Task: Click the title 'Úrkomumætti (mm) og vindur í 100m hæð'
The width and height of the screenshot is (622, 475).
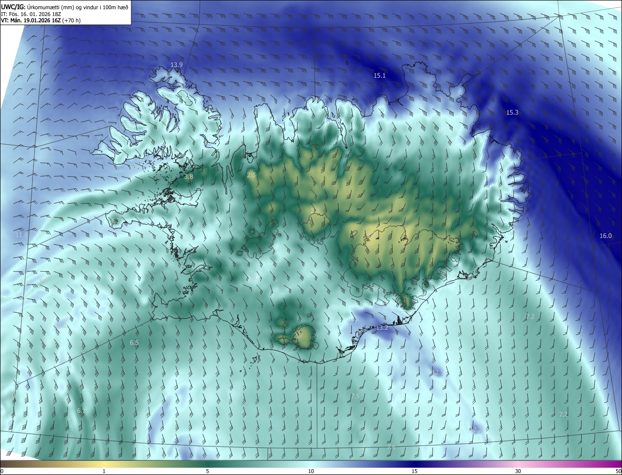Action: click(78, 6)
